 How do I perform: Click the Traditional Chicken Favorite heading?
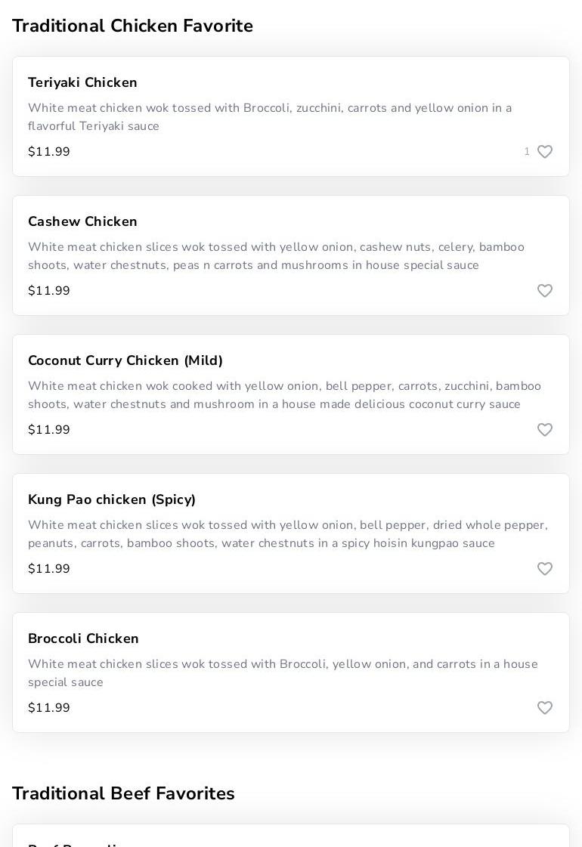coord(132,26)
